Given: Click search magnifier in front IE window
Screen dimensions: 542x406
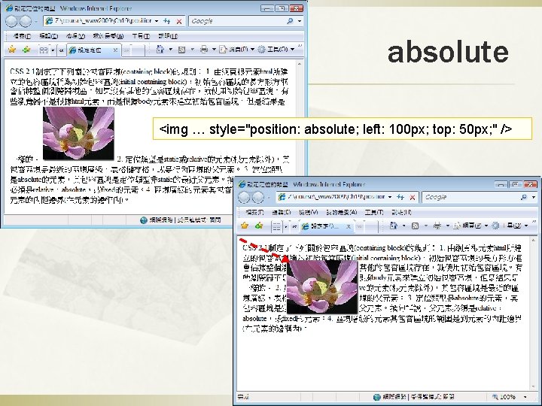Looking at the screenshot, I should (x=524, y=197).
